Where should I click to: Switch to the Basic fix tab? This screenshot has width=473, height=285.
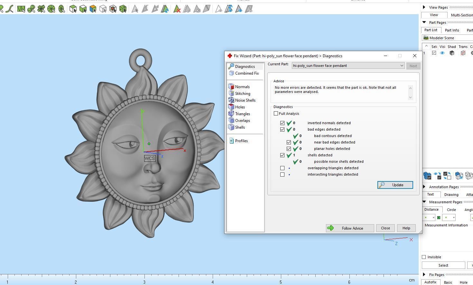[x=448, y=282]
